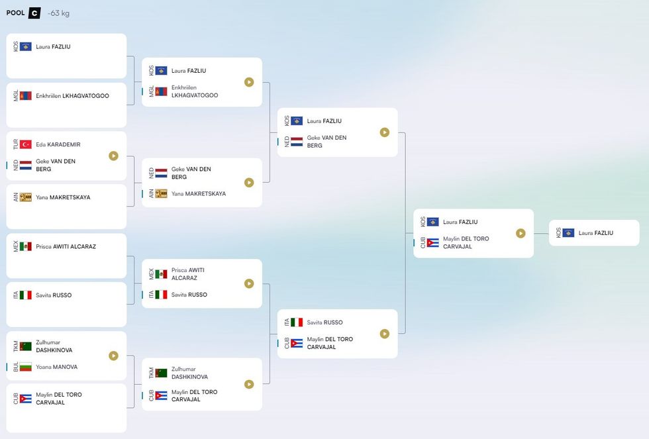Play the Fazliu vs Del Toro Carvajal video
649x439 pixels.
point(521,233)
